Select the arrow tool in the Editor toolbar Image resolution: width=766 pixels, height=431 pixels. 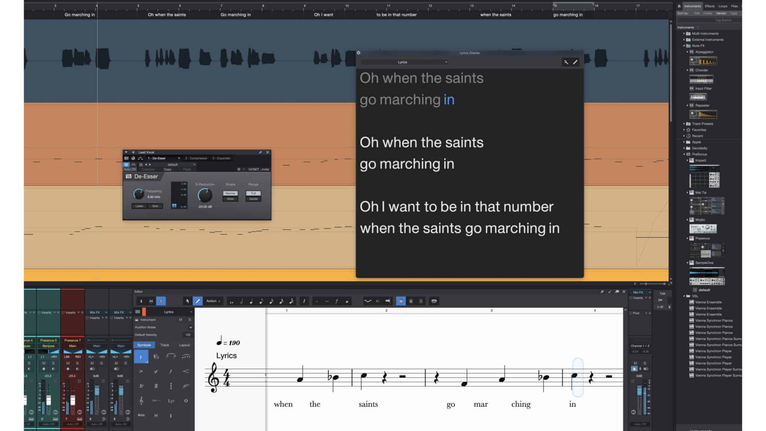tap(188, 301)
